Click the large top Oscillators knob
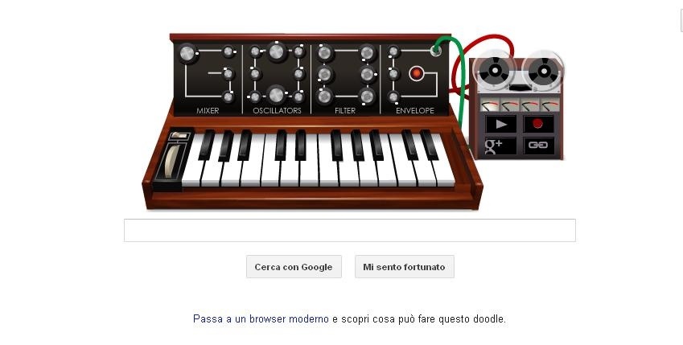The width and height of the screenshot is (683, 345). click(x=276, y=51)
